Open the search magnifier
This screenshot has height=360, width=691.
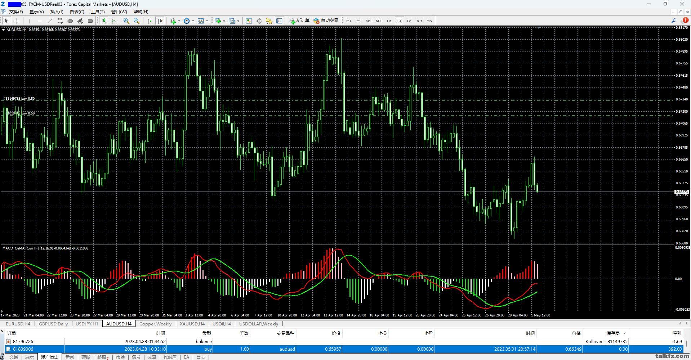[x=674, y=21]
